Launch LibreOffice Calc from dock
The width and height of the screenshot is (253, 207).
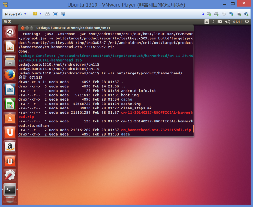(10, 104)
